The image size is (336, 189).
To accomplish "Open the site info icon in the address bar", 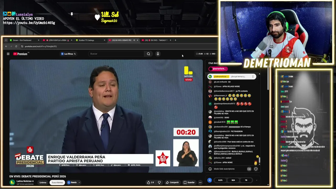I will coord(22,46).
